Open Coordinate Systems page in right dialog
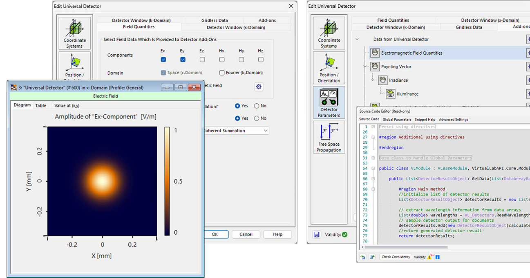Image resolution: width=530 pixels, height=278 pixels. coord(329,32)
